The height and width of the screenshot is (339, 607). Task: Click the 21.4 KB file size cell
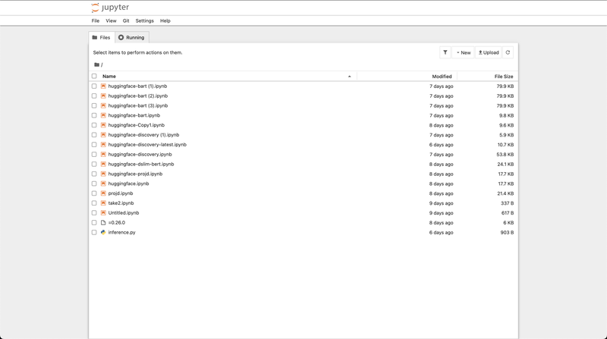click(x=505, y=193)
